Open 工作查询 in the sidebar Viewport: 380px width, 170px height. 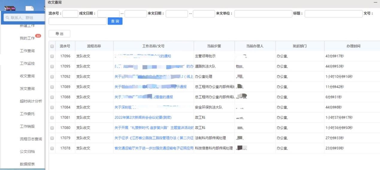27,51
